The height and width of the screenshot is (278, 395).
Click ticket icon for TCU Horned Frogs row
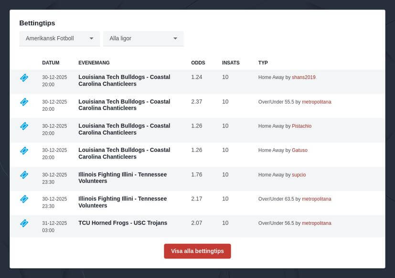click(24, 223)
